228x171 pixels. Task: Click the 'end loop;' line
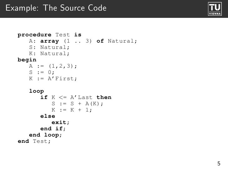(45, 135)
